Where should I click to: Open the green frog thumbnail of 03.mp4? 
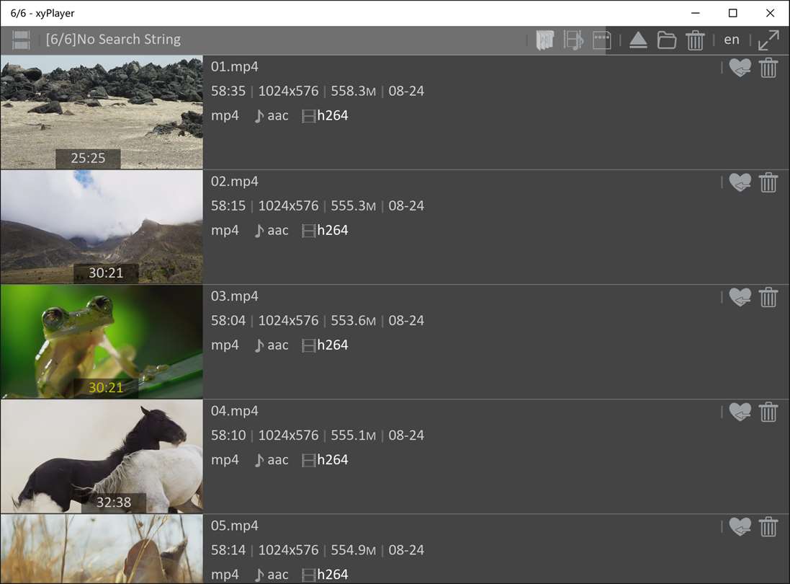pos(102,342)
